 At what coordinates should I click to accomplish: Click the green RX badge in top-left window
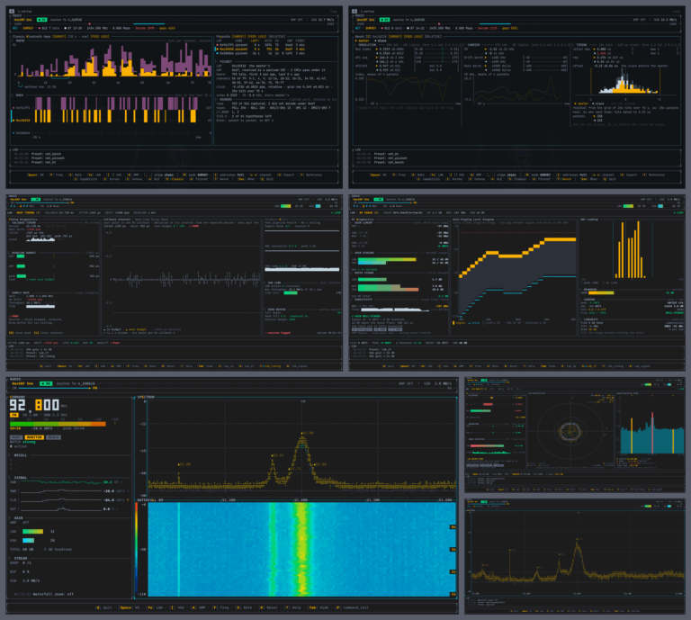pos(42,20)
